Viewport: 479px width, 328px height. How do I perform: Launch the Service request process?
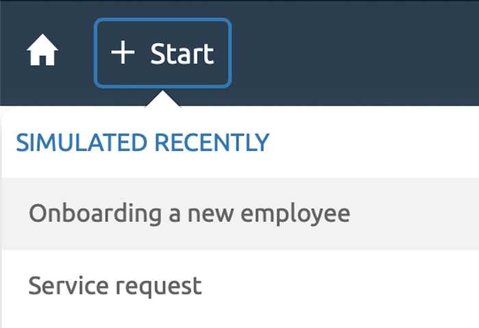click(115, 285)
